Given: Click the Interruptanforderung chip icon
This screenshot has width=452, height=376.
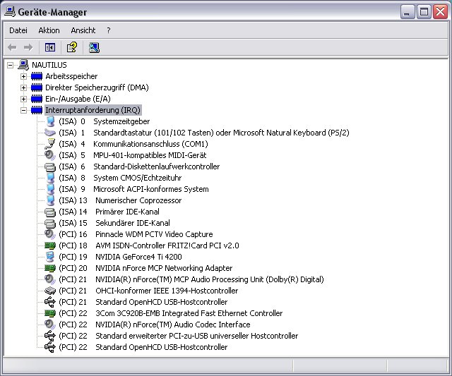Looking at the screenshot, I should click(x=37, y=110).
